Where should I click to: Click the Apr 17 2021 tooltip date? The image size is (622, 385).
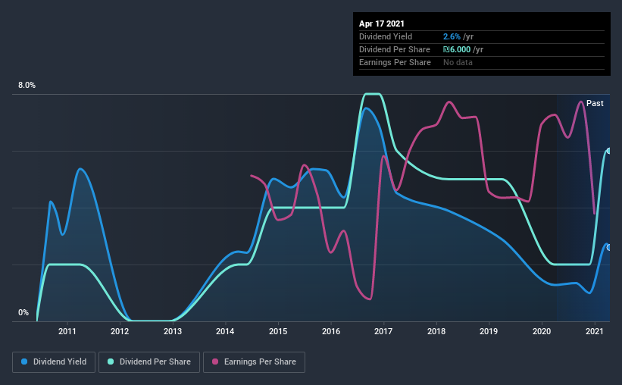[x=382, y=23]
